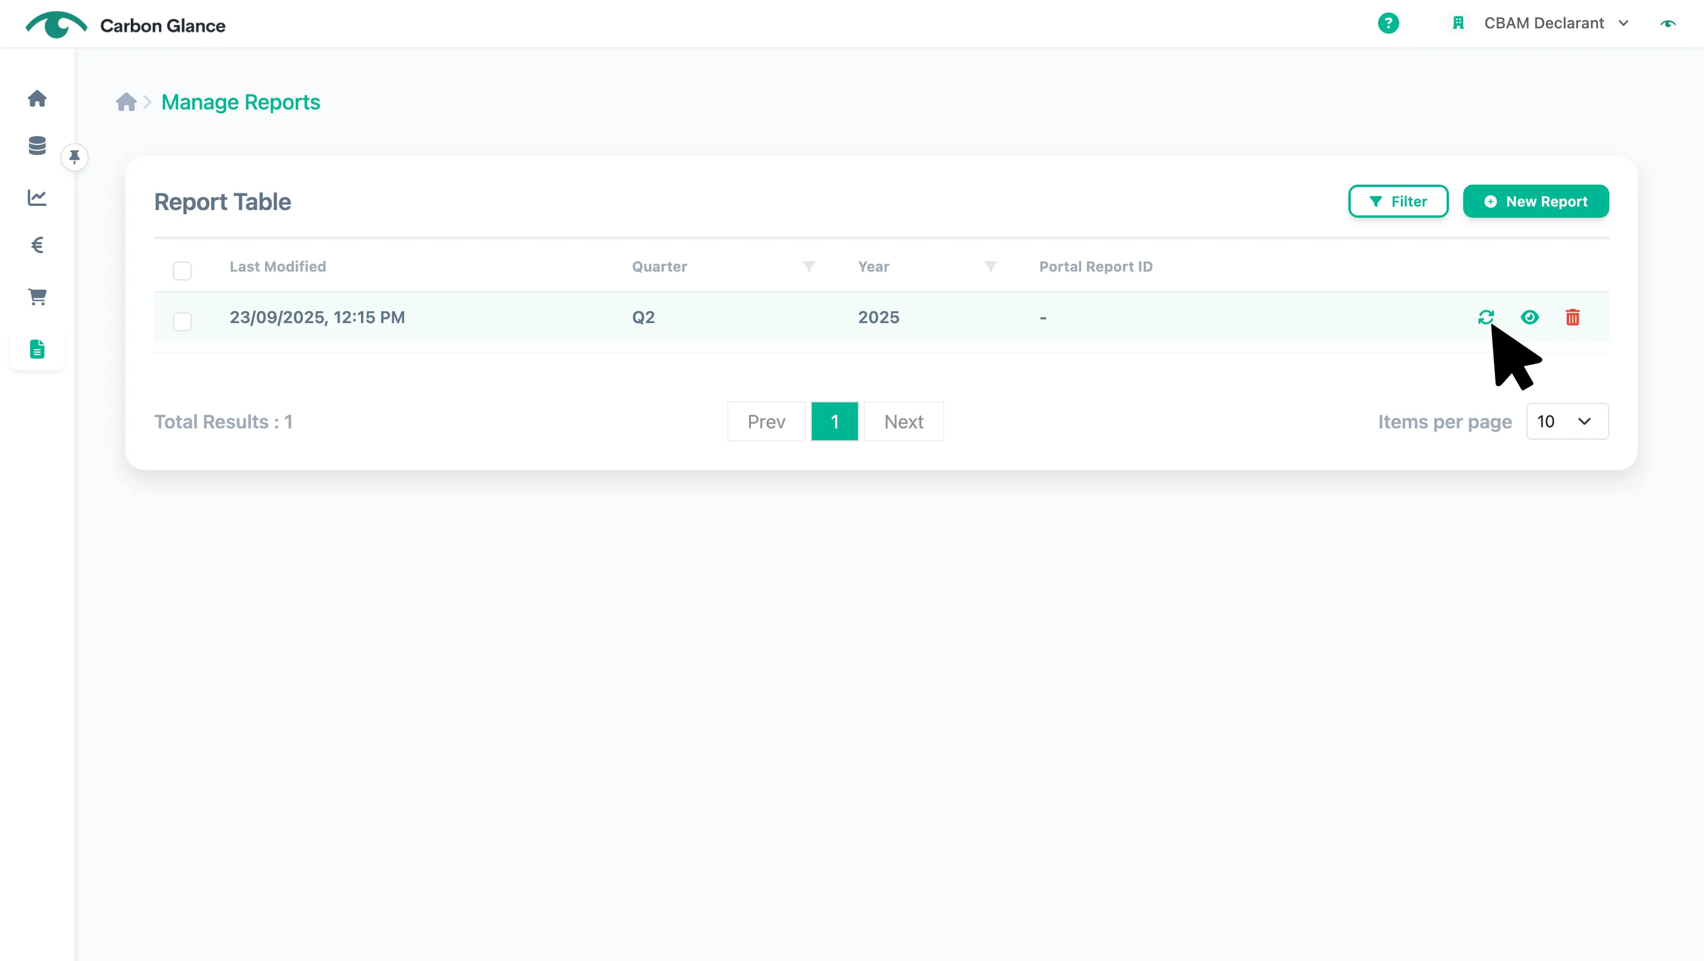The width and height of the screenshot is (1704, 961).
Task: Select page 1 in pagination
Action: click(834, 422)
